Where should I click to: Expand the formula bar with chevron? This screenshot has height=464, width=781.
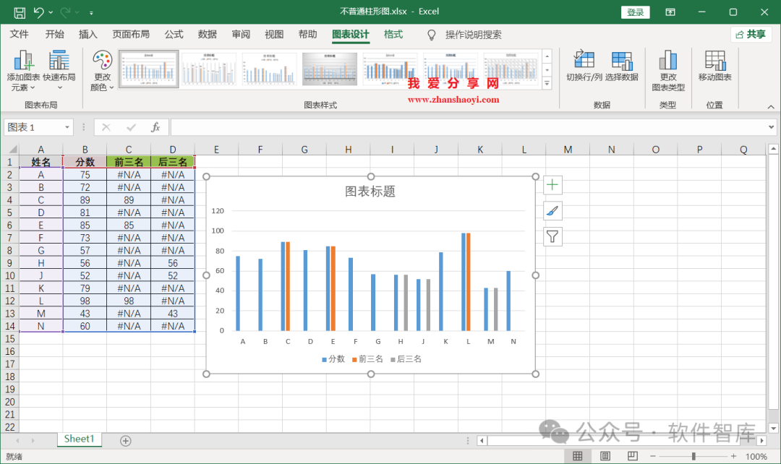(x=771, y=127)
